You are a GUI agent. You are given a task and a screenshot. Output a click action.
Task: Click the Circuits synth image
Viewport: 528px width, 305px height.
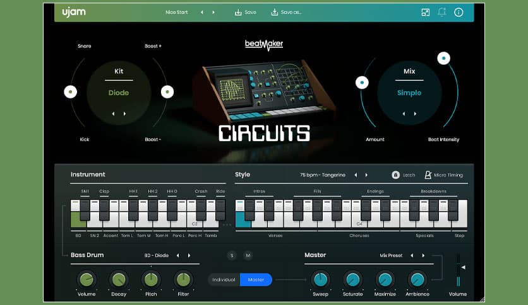[x=263, y=91]
